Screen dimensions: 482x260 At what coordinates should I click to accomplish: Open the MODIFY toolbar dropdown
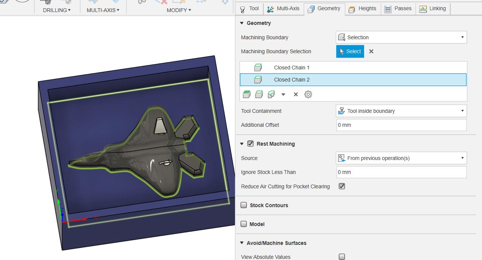pyautogui.click(x=179, y=10)
